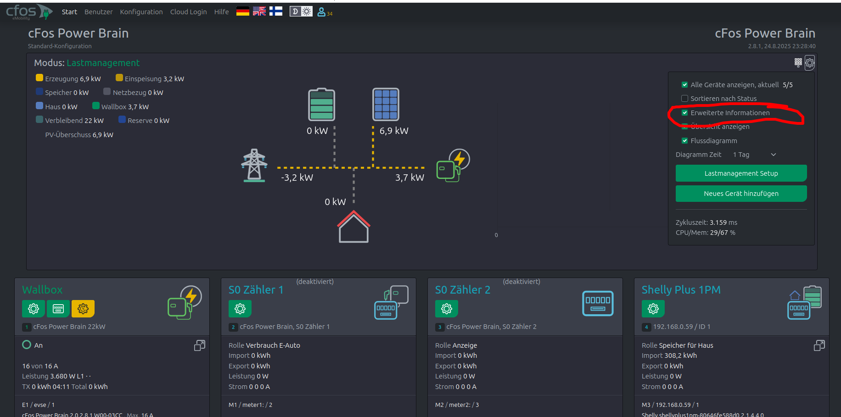841x417 pixels.
Task: Click 'Lastmanagement Setup' button
Action: click(741, 173)
